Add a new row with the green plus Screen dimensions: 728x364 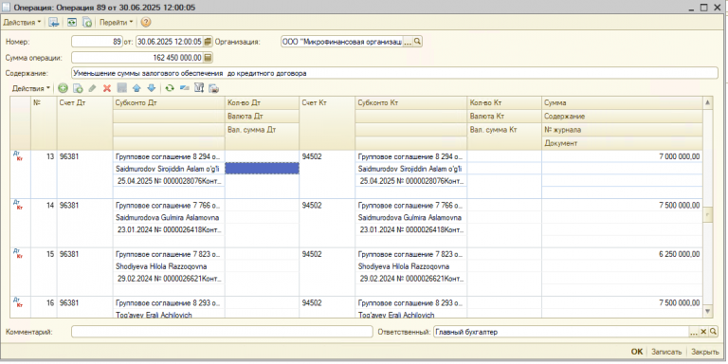63,88
